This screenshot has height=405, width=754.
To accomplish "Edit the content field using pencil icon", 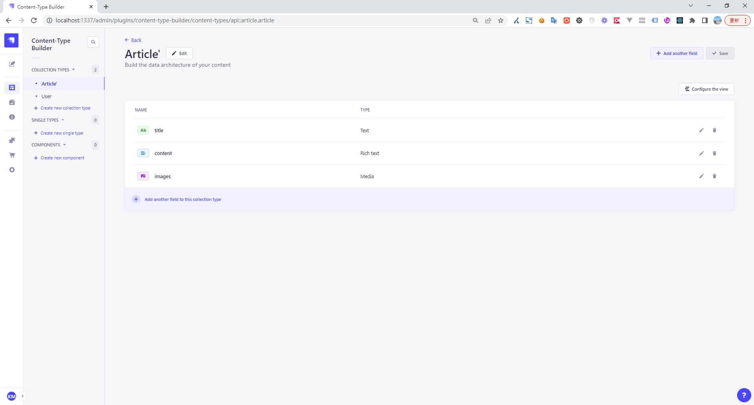I will [x=701, y=153].
